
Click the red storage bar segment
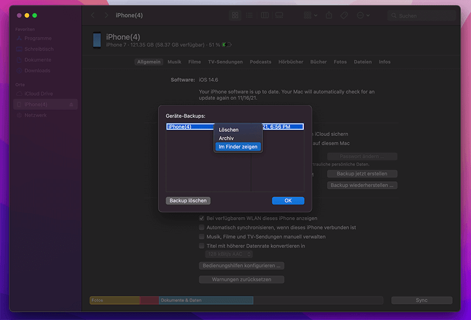tap(150, 300)
